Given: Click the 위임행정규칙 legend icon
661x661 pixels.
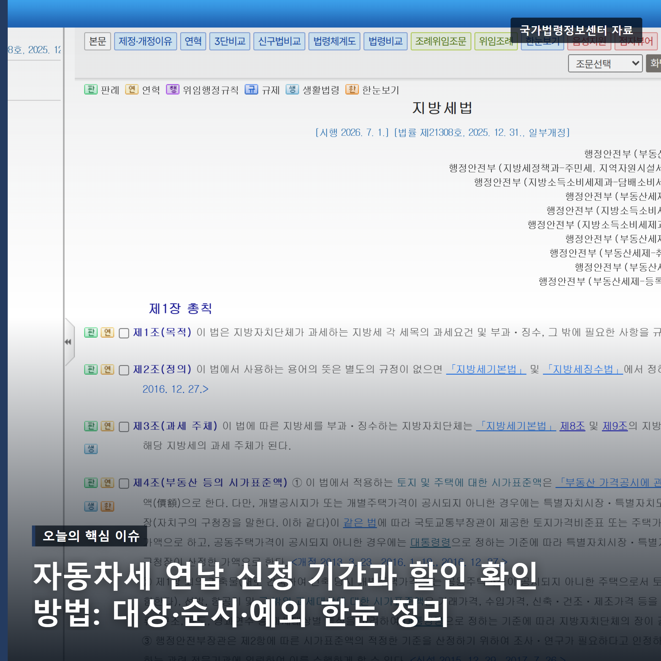Looking at the screenshot, I should (x=172, y=90).
